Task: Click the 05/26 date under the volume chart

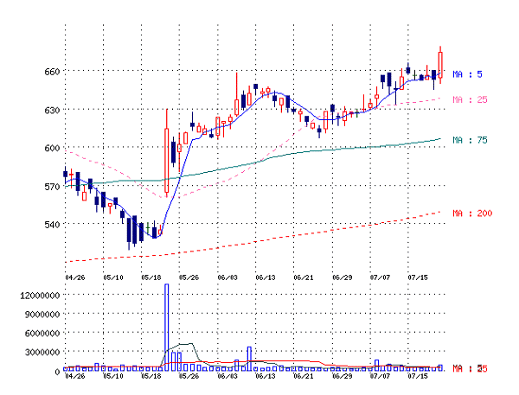Action: (189, 376)
